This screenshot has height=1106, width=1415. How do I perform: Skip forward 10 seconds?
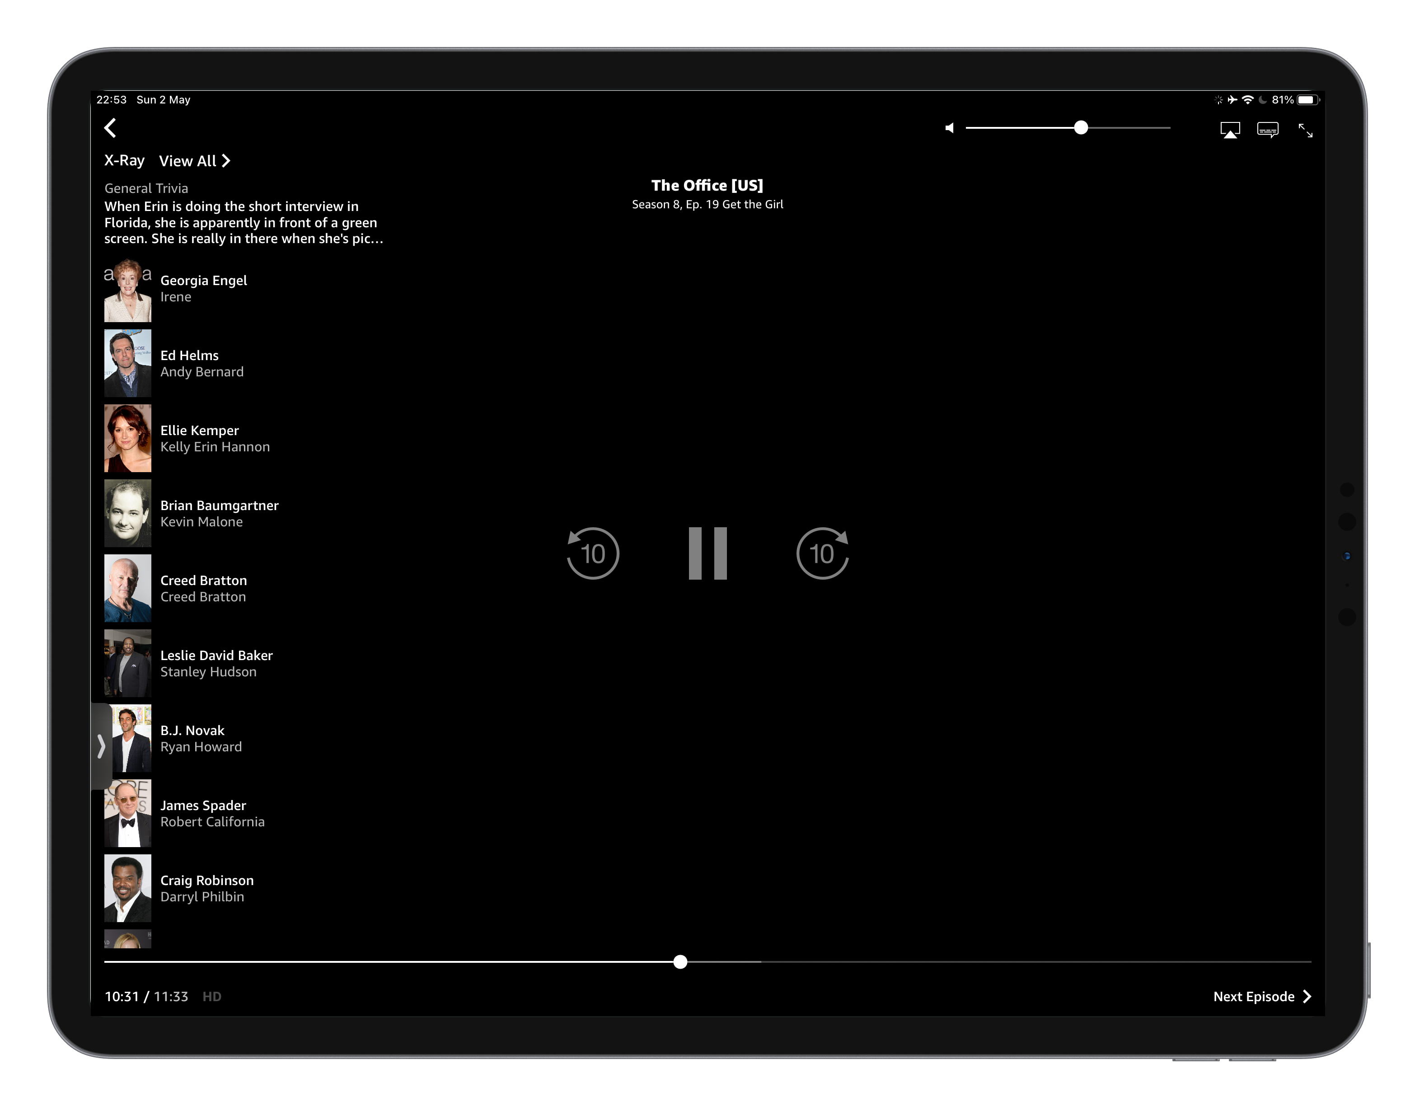(822, 553)
